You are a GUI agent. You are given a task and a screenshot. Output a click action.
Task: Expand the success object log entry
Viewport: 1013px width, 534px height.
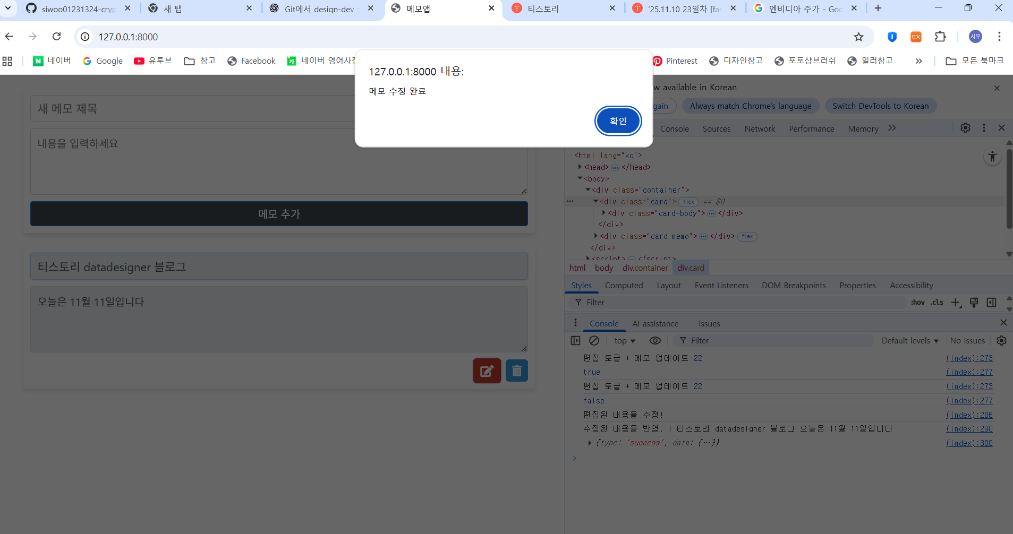[x=590, y=443]
